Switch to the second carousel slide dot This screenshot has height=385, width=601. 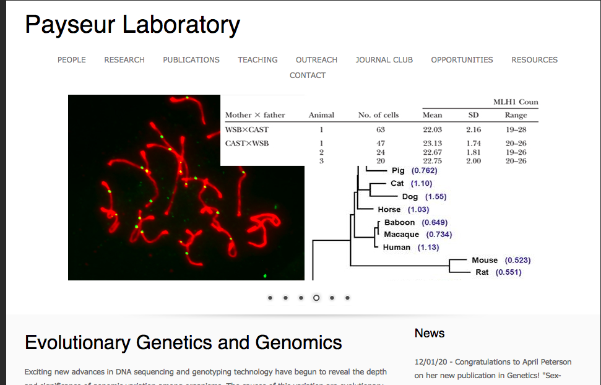pyautogui.click(x=285, y=298)
